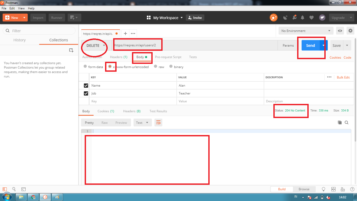Open search in response body magnifier icon

tap(347, 122)
